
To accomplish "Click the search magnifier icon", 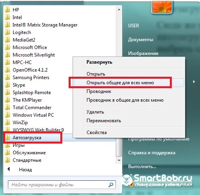I will (x=111, y=185).
